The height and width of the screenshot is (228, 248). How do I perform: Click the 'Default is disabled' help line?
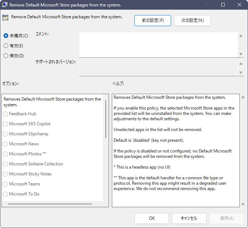point(149,140)
